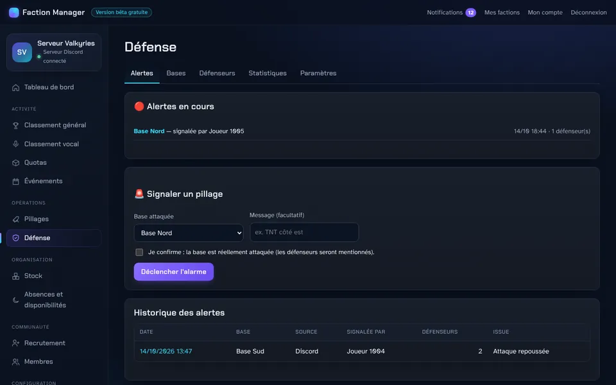The height and width of the screenshot is (385, 616).
Task: Focus the Message (facultatif) input field
Action: click(304, 232)
